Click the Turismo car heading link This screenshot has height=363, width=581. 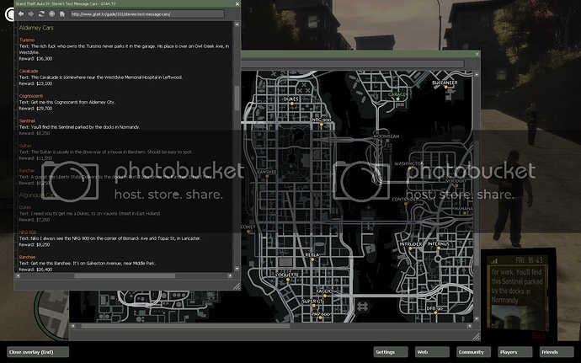pyautogui.click(x=26, y=40)
